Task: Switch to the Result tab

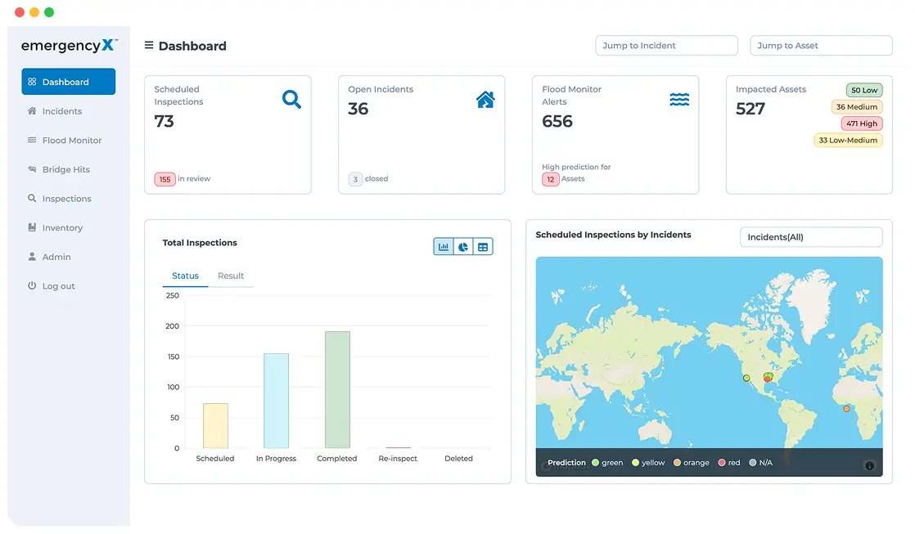Action: 231,276
